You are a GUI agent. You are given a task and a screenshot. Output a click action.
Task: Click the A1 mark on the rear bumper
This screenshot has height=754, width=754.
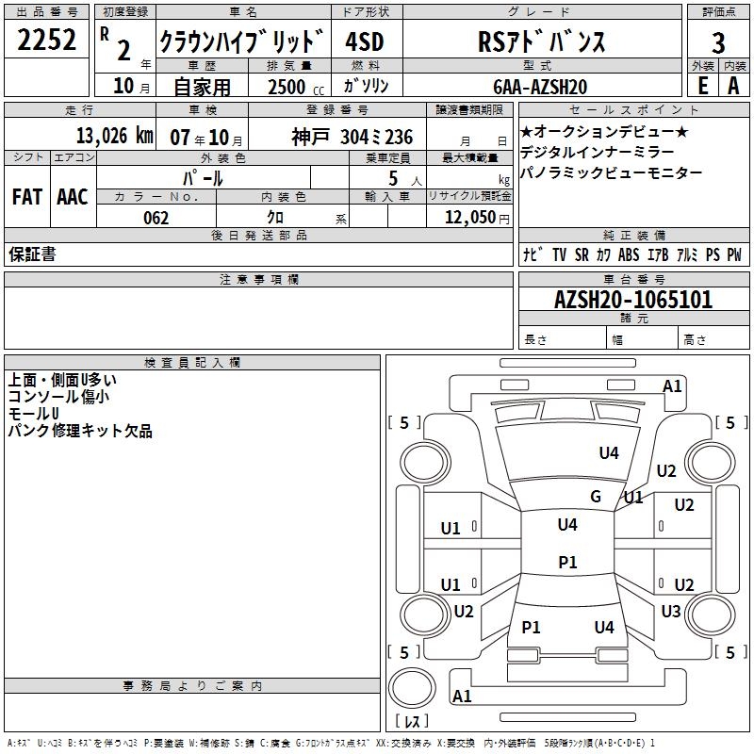(462, 697)
